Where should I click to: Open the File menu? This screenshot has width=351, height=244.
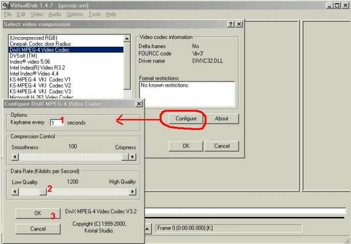click(7, 14)
